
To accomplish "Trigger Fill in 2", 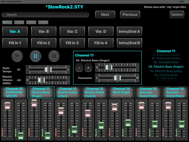I will tap(44, 43).
